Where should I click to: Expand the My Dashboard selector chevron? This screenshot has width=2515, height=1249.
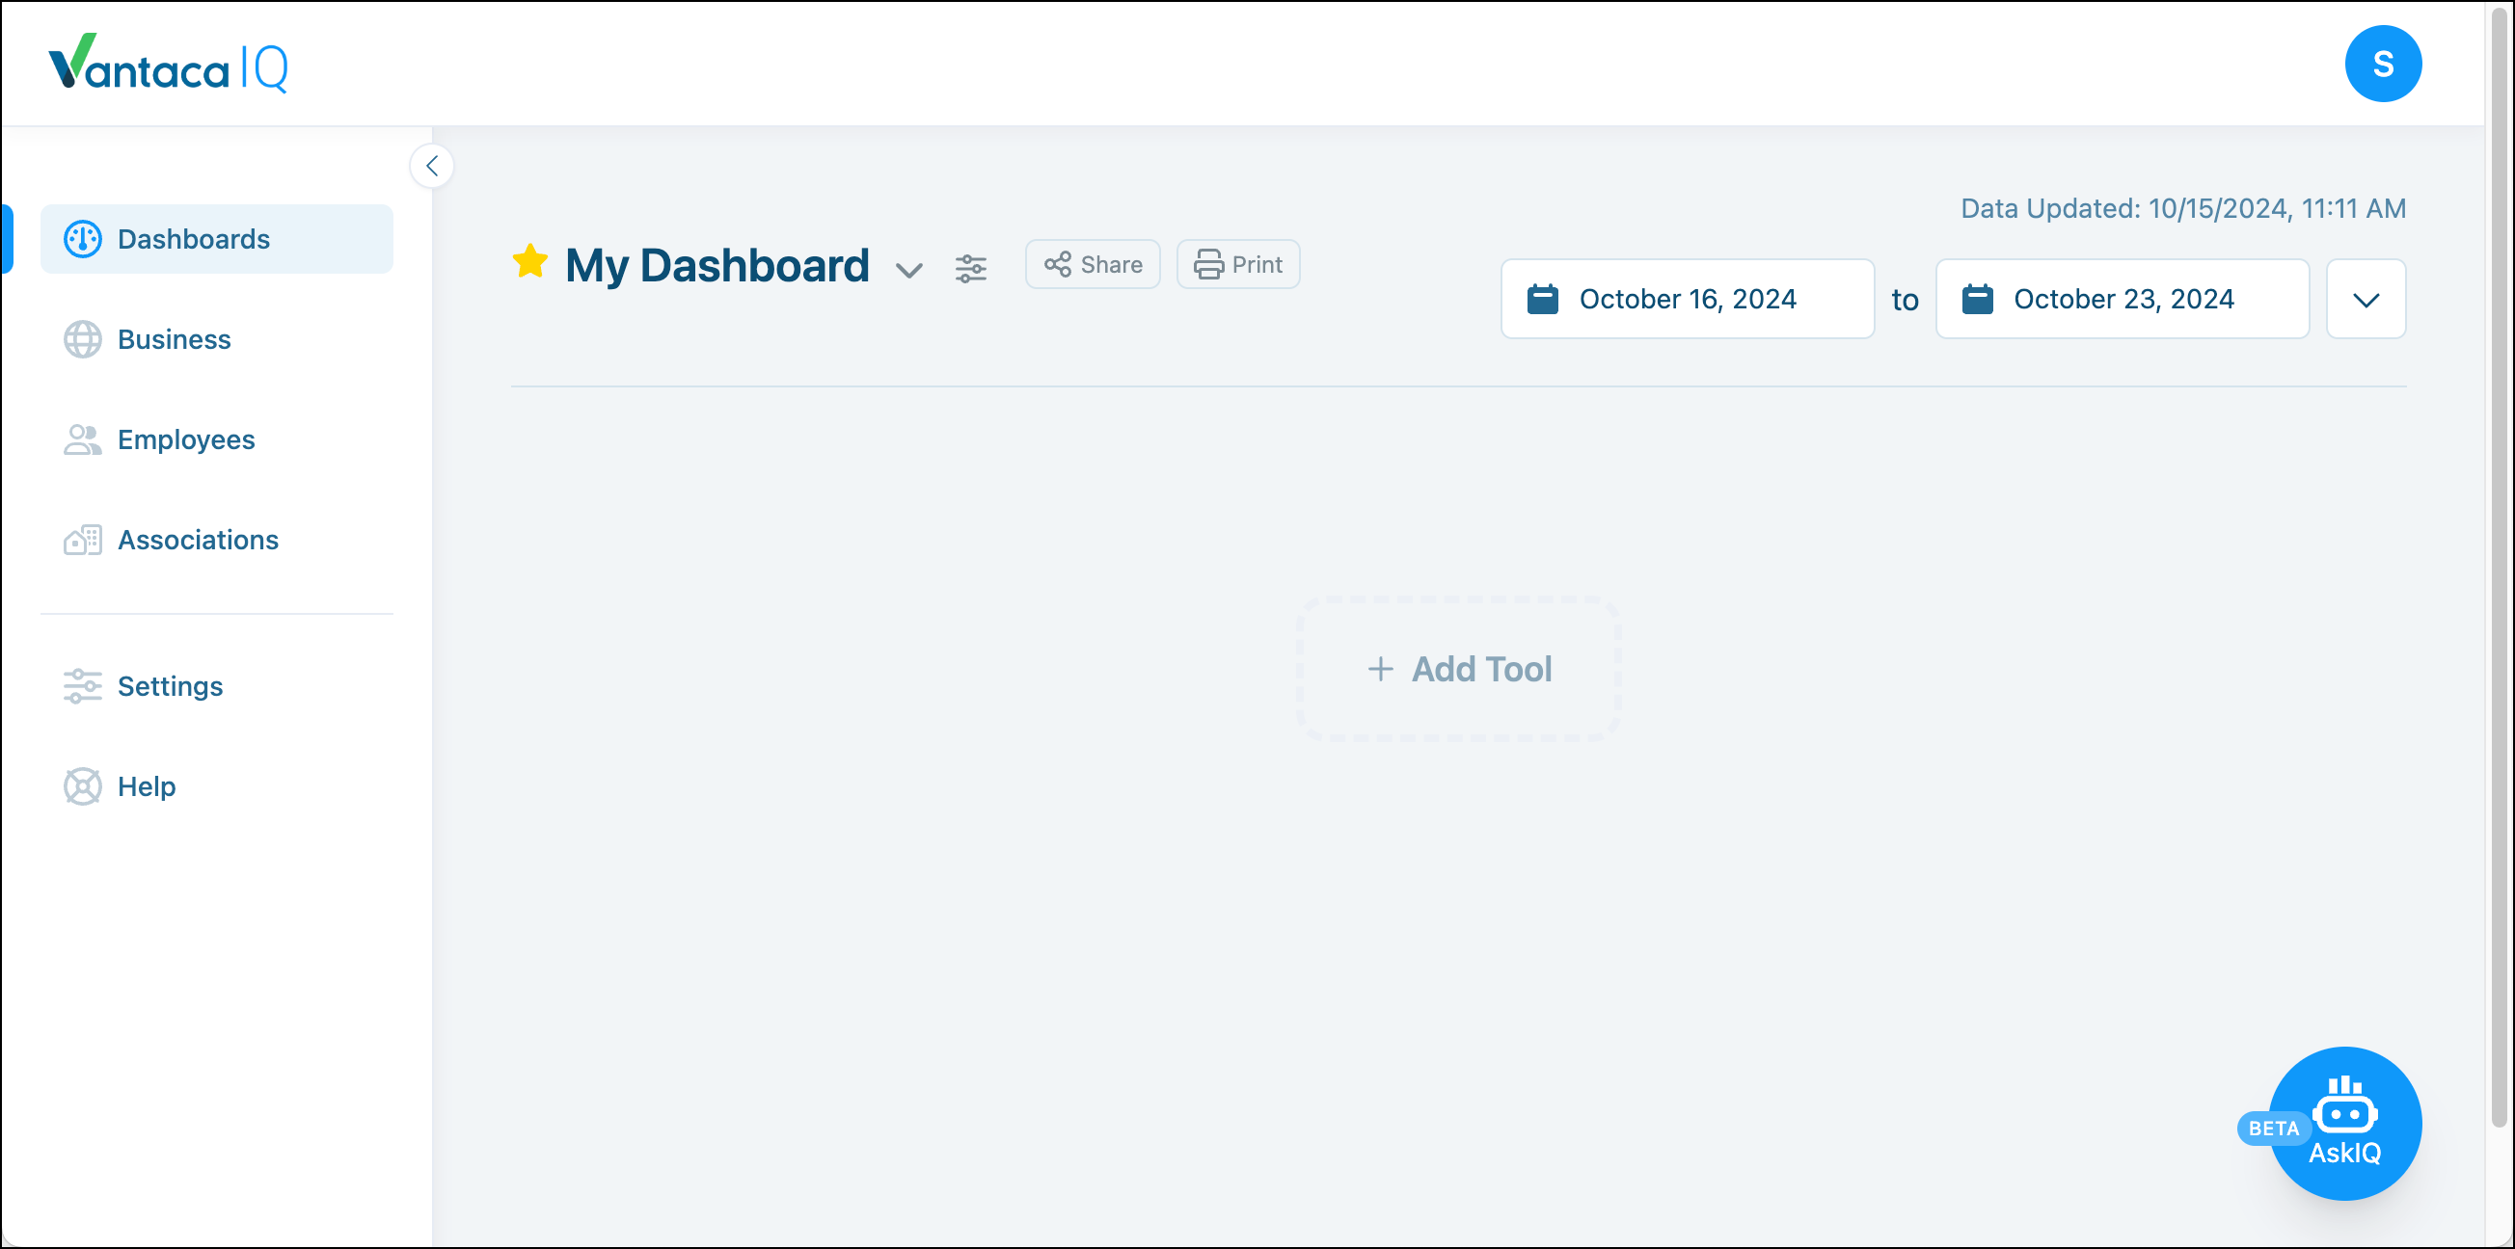[909, 270]
